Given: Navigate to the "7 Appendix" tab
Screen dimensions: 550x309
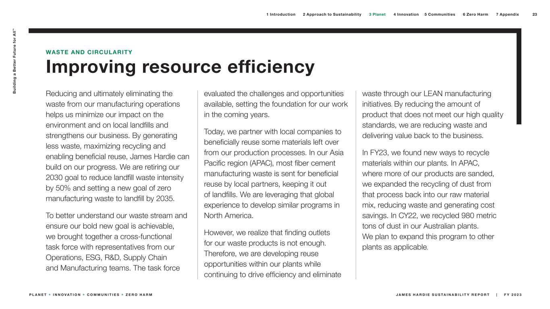Looking at the screenshot, I should point(507,14).
